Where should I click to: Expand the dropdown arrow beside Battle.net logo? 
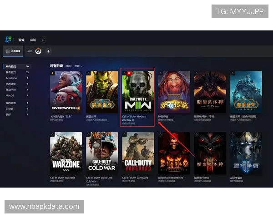14,40
